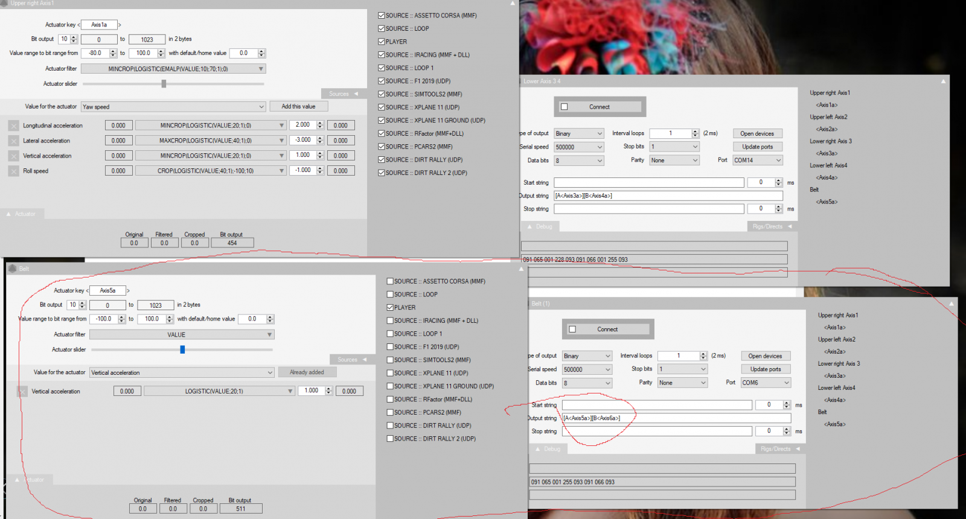
Task: Open Parity dropdown in Belt (1) window
Action: tap(682, 383)
